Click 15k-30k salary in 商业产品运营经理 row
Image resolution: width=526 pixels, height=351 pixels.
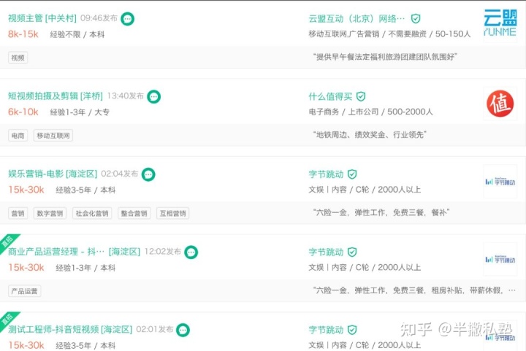pos(26,267)
